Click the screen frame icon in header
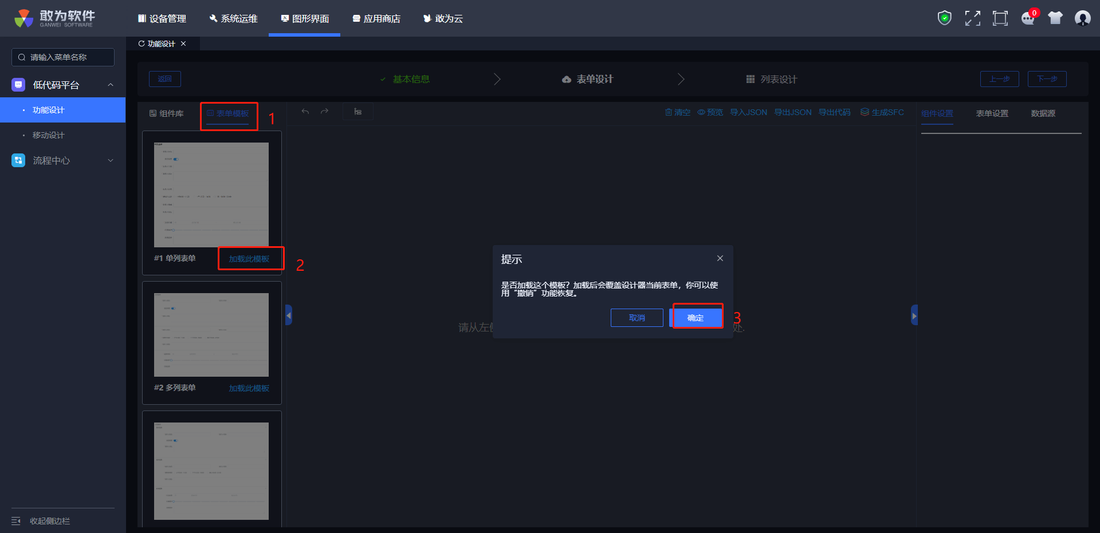This screenshot has width=1100, height=533. pyautogui.click(x=1000, y=18)
